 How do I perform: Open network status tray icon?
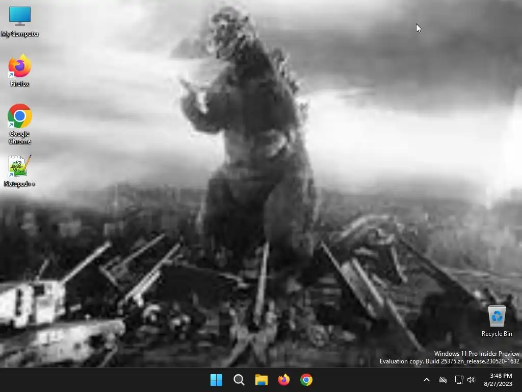coord(459,380)
